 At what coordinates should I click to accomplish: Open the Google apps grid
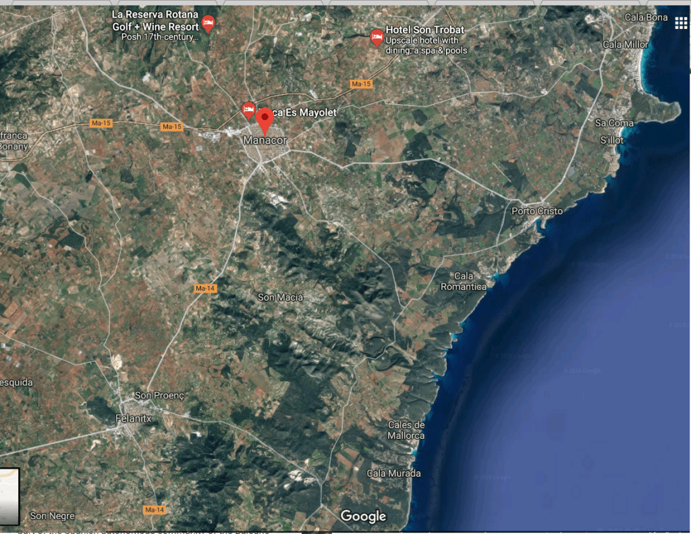click(680, 24)
